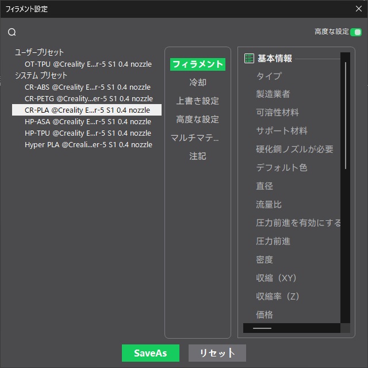Open the 冷却 tab

(198, 82)
